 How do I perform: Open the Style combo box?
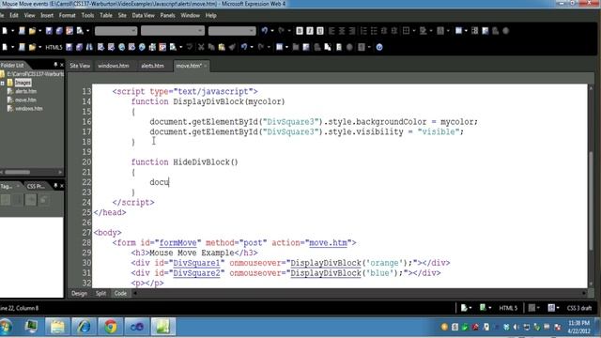point(116,31)
